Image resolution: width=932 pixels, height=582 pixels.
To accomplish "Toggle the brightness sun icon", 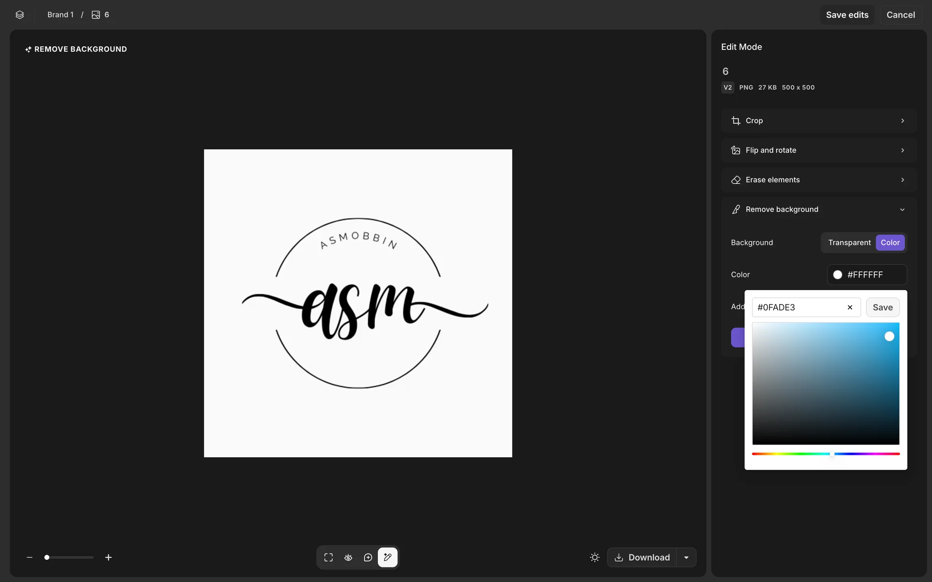I will click(x=595, y=557).
